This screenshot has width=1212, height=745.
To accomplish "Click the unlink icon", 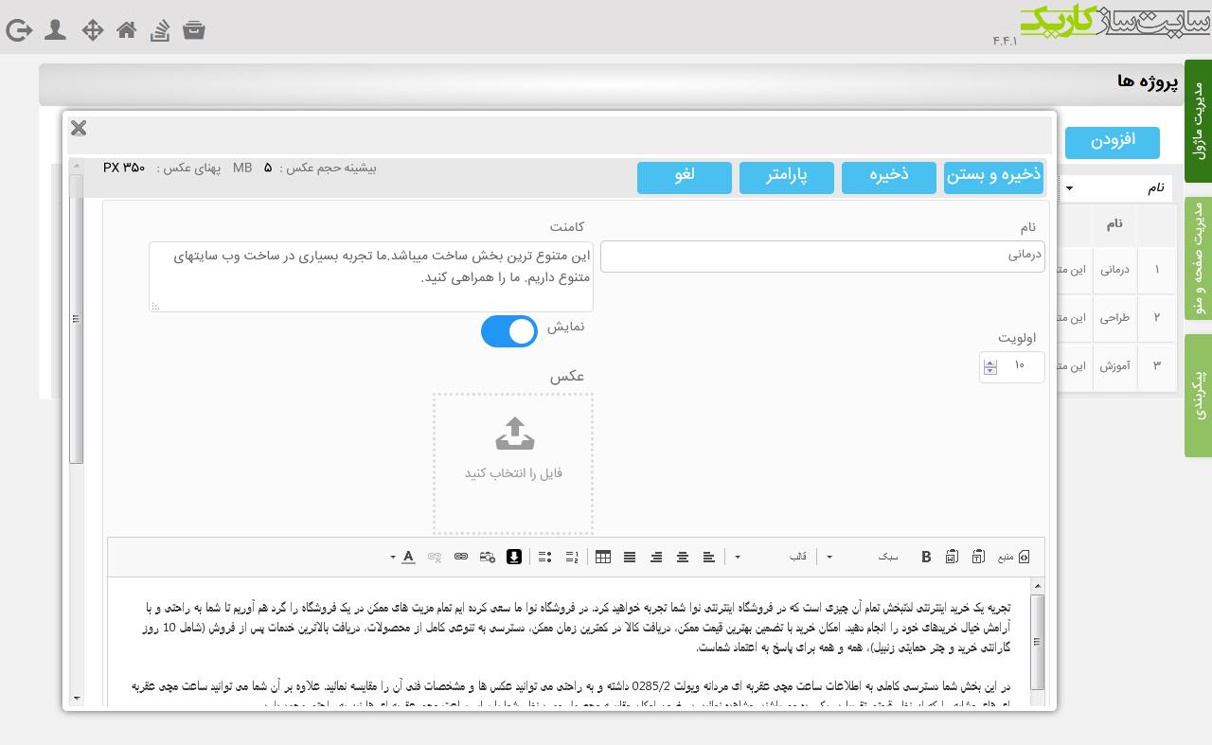I will pyautogui.click(x=435, y=557).
